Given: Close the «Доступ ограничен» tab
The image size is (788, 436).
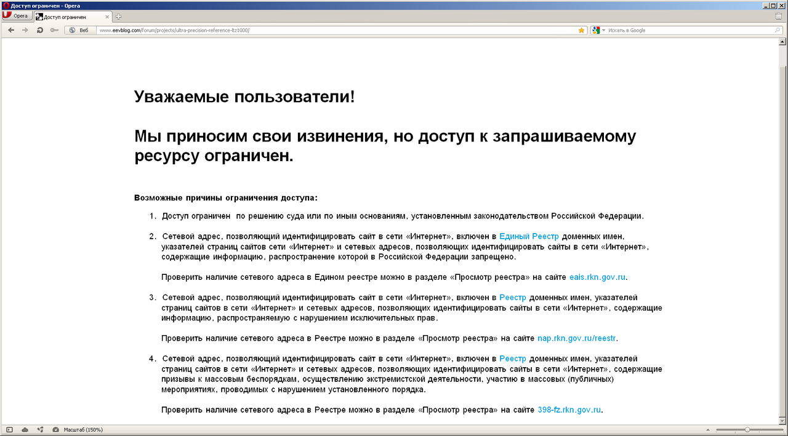Looking at the screenshot, I should (x=108, y=17).
